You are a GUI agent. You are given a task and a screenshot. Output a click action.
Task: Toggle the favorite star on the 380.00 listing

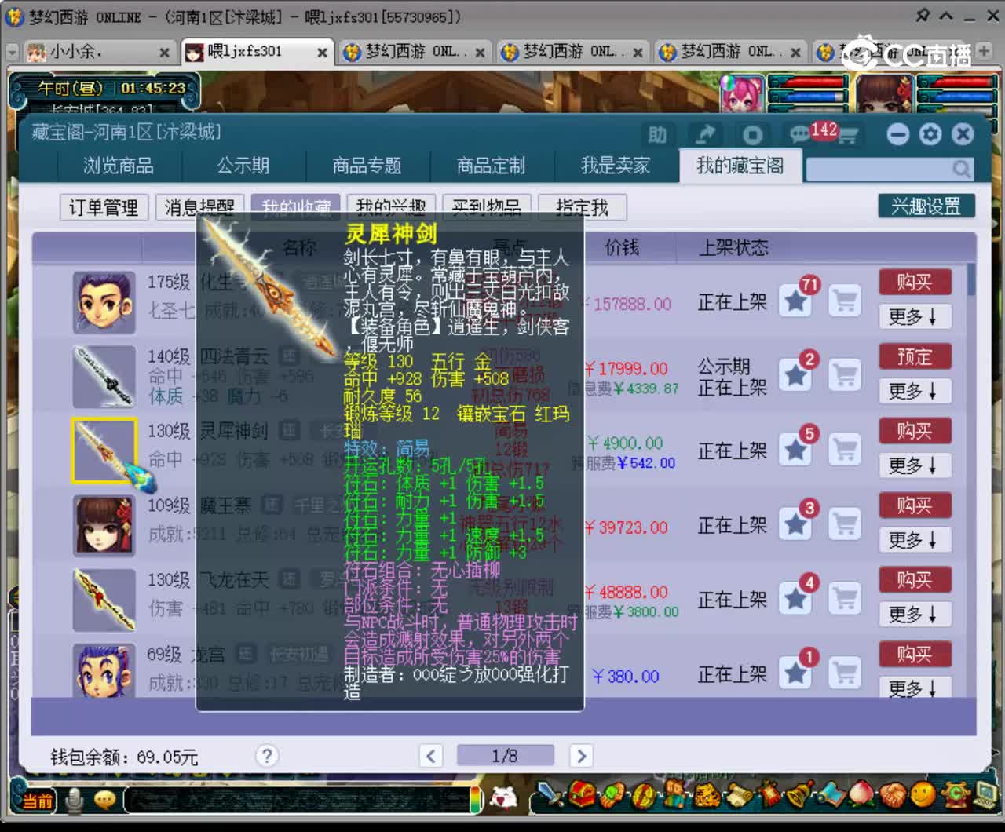795,673
